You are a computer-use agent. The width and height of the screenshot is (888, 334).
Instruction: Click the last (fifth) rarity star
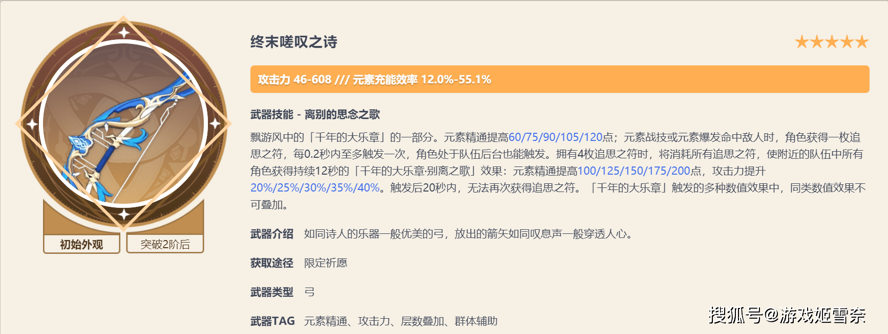click(x=862, y=42)
